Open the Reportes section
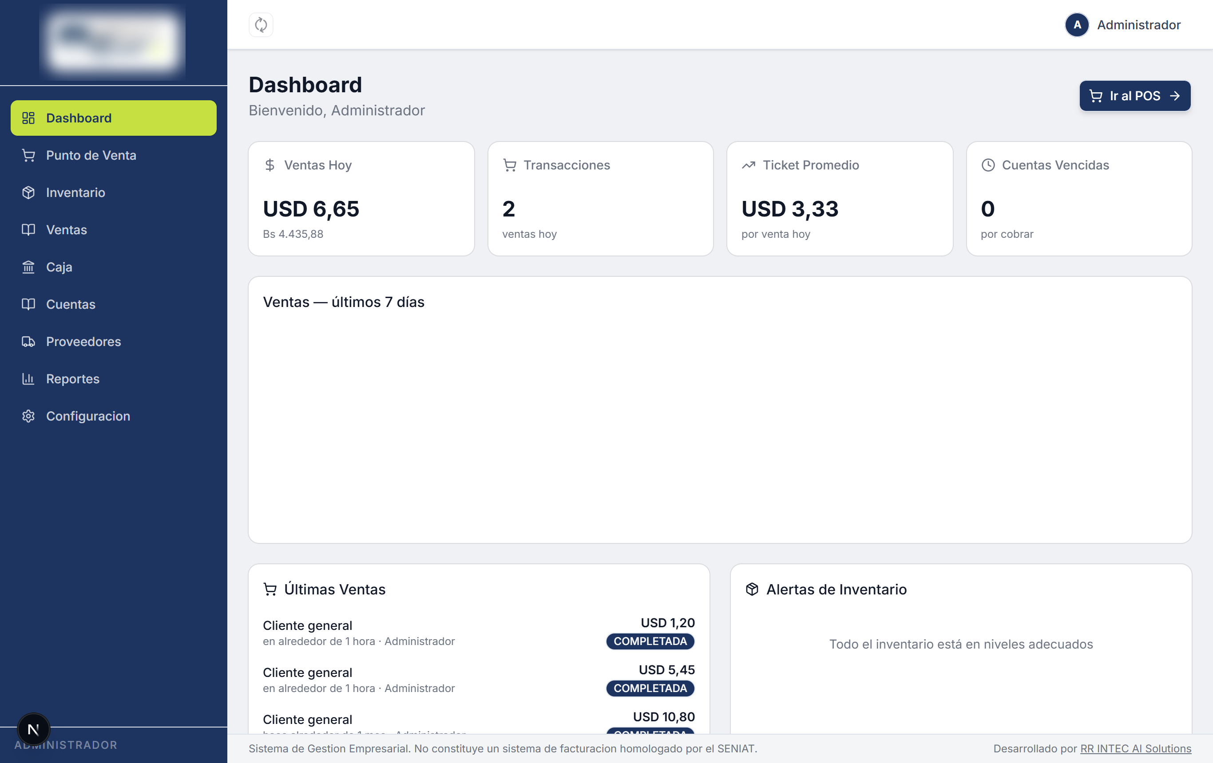This screenshot has height=763, width=1213. [x=113, y=378]
